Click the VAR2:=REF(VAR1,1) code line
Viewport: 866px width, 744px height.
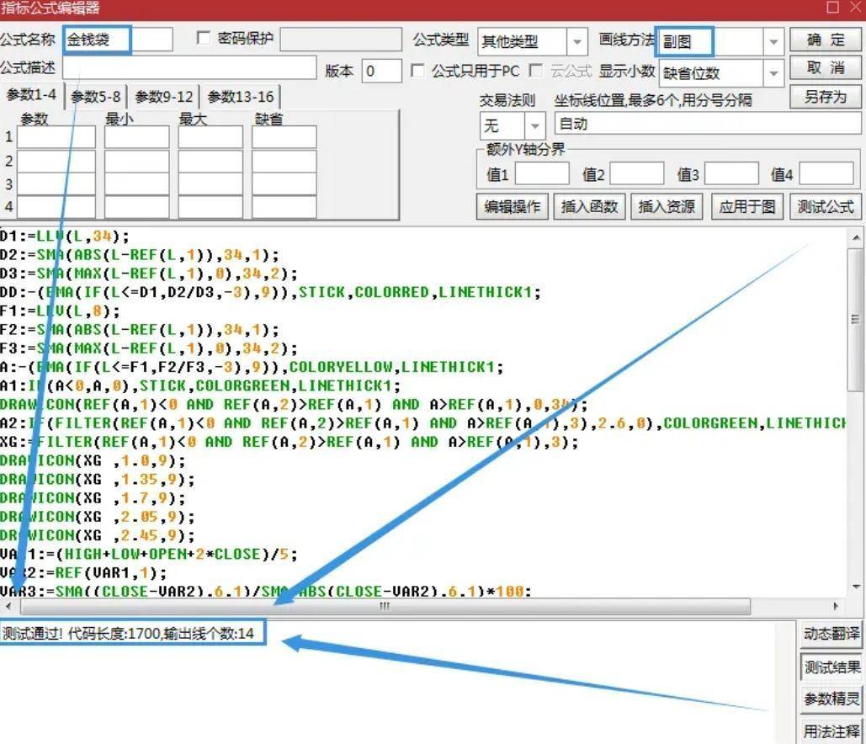[82, 573]
